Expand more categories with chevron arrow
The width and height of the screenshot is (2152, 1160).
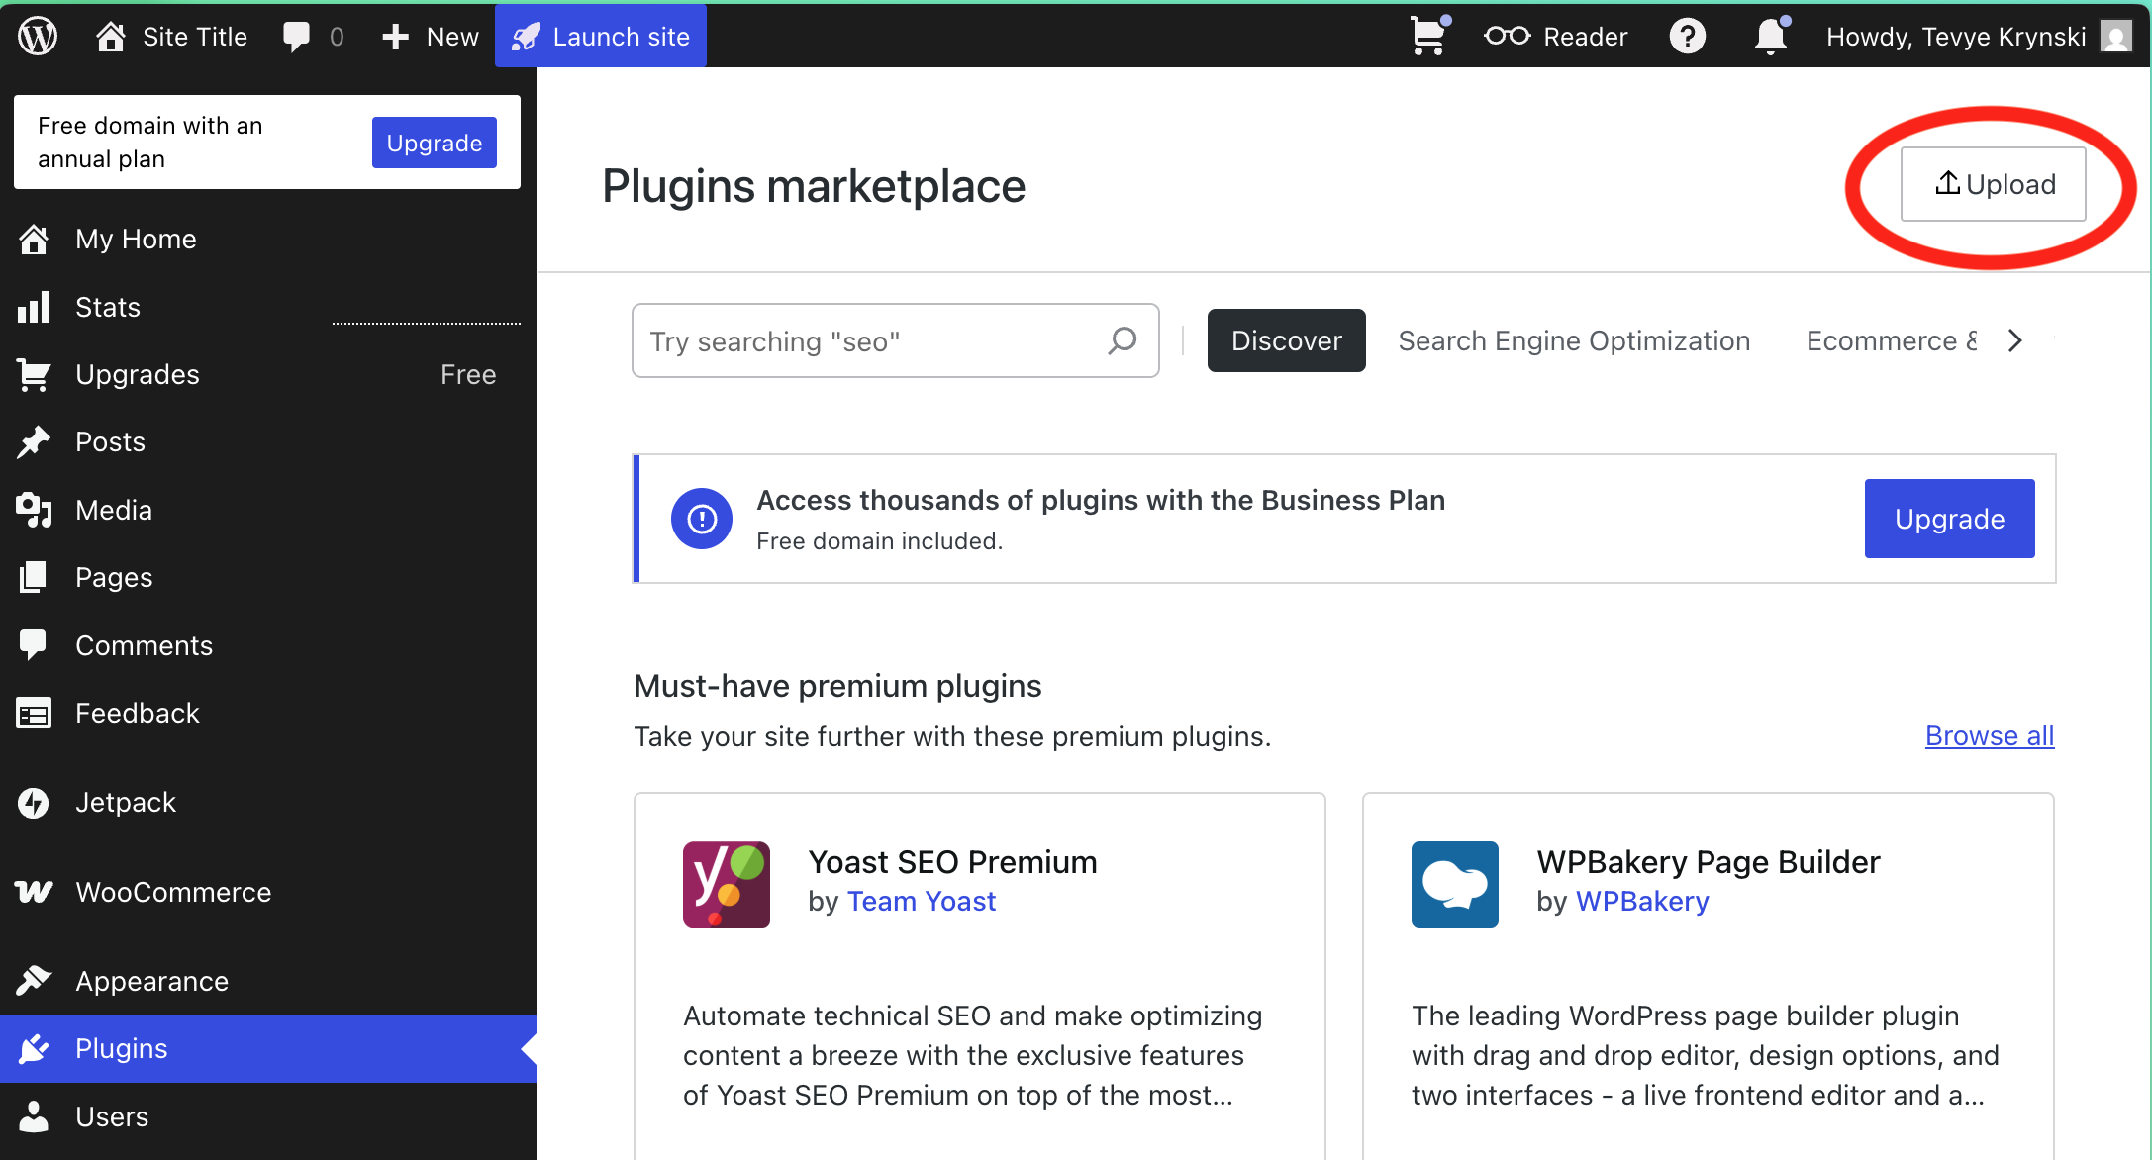[2014, 340]
